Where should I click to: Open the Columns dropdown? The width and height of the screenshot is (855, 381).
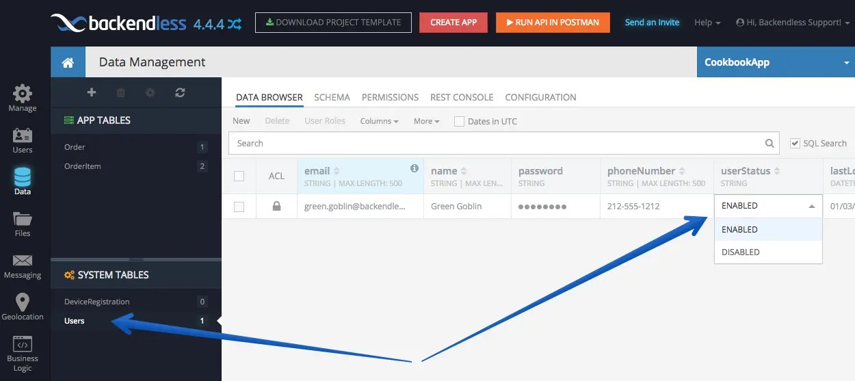[x=380, y=121]
